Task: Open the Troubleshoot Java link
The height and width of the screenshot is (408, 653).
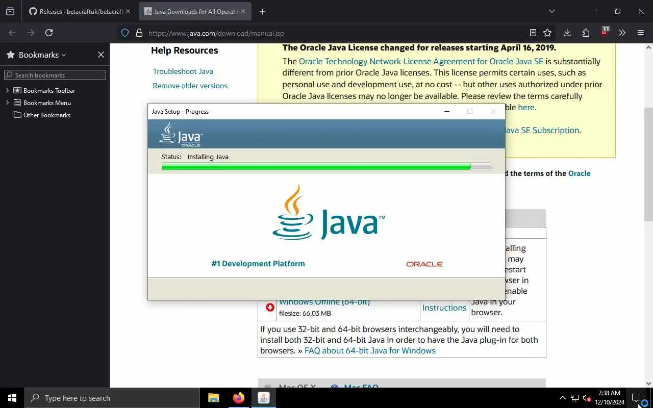Action: point(183,71)
